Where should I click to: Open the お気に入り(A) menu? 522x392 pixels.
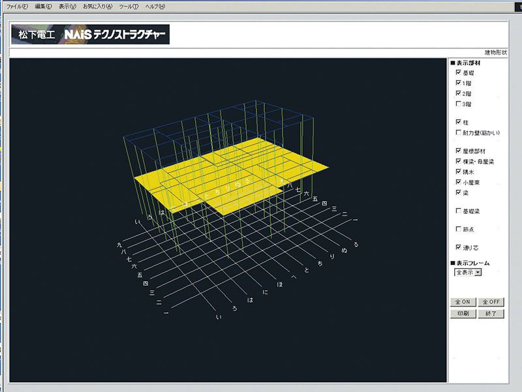97,6
